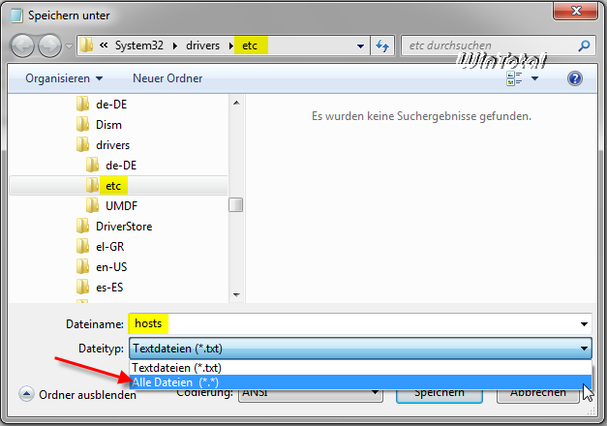Select System32 in the address breadcrumb
The image size is (607, 426).
coord(139,46)
